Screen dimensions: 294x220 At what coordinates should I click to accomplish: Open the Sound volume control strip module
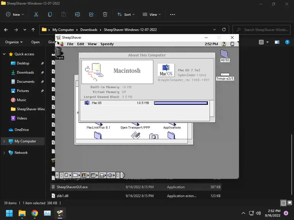pyautogui.click(x=111, y=175)
